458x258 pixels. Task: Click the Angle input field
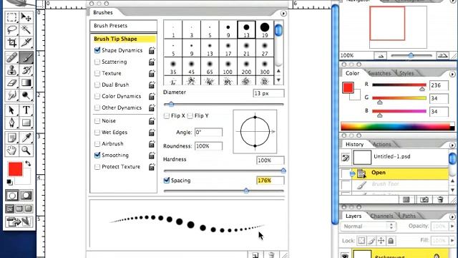click(208, 132)
